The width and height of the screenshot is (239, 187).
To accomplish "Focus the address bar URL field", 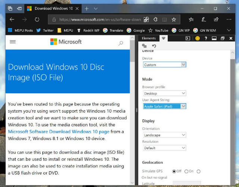I will [x=100, y=19].
